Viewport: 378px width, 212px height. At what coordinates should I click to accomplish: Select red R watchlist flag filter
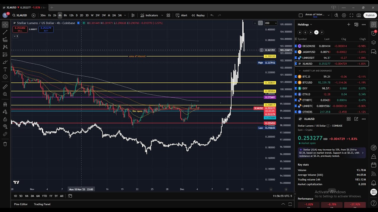click(x=311, y=32)
